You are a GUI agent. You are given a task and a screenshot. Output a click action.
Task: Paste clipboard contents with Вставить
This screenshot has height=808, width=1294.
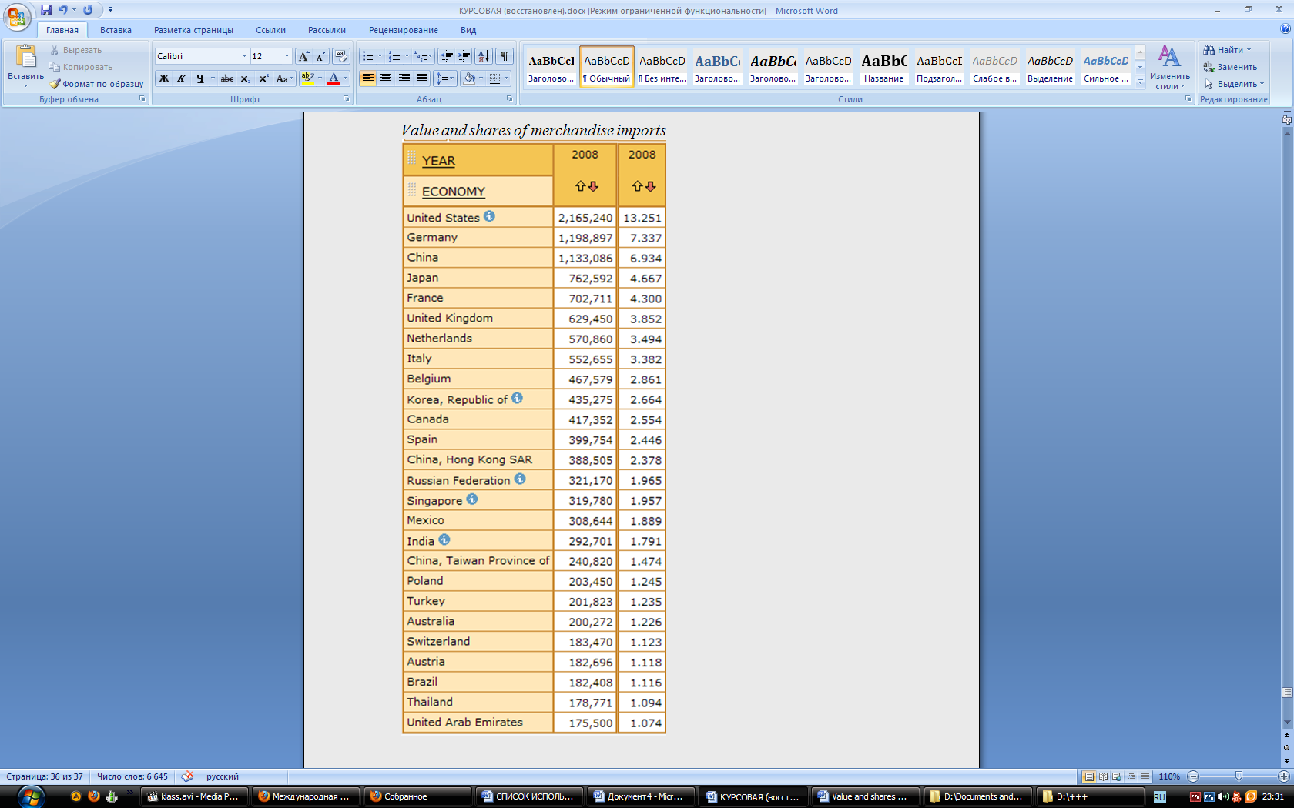point(25,66)
